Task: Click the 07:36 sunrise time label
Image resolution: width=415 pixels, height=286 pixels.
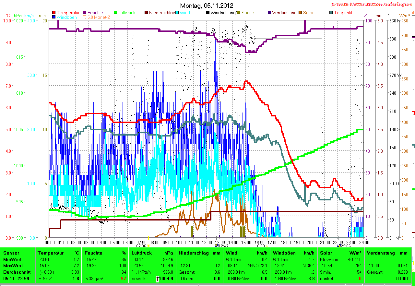Action: tap(141, 246)
